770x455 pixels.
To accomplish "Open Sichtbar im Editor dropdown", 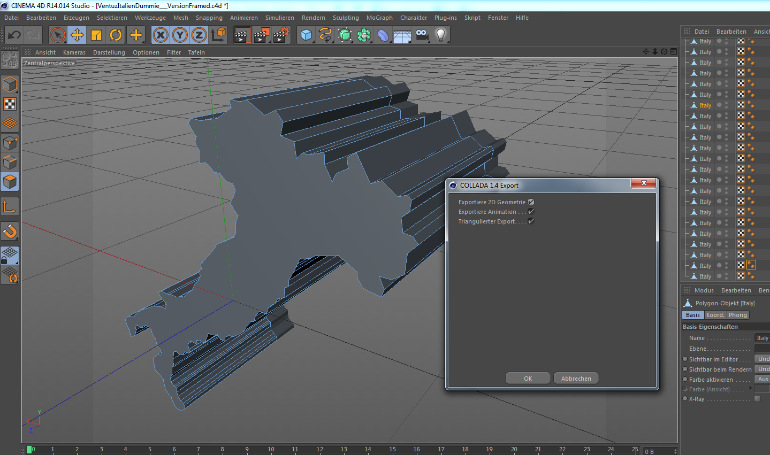I will pos(762,359).
